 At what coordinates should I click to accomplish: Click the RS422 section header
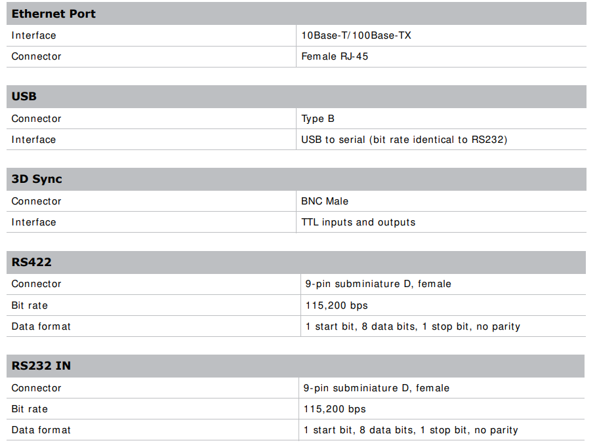(x=31, y=262)
